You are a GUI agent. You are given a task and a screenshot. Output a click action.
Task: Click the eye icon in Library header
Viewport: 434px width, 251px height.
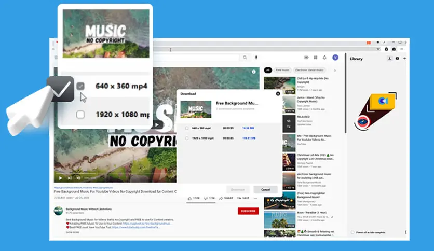[x=404, y=58]
